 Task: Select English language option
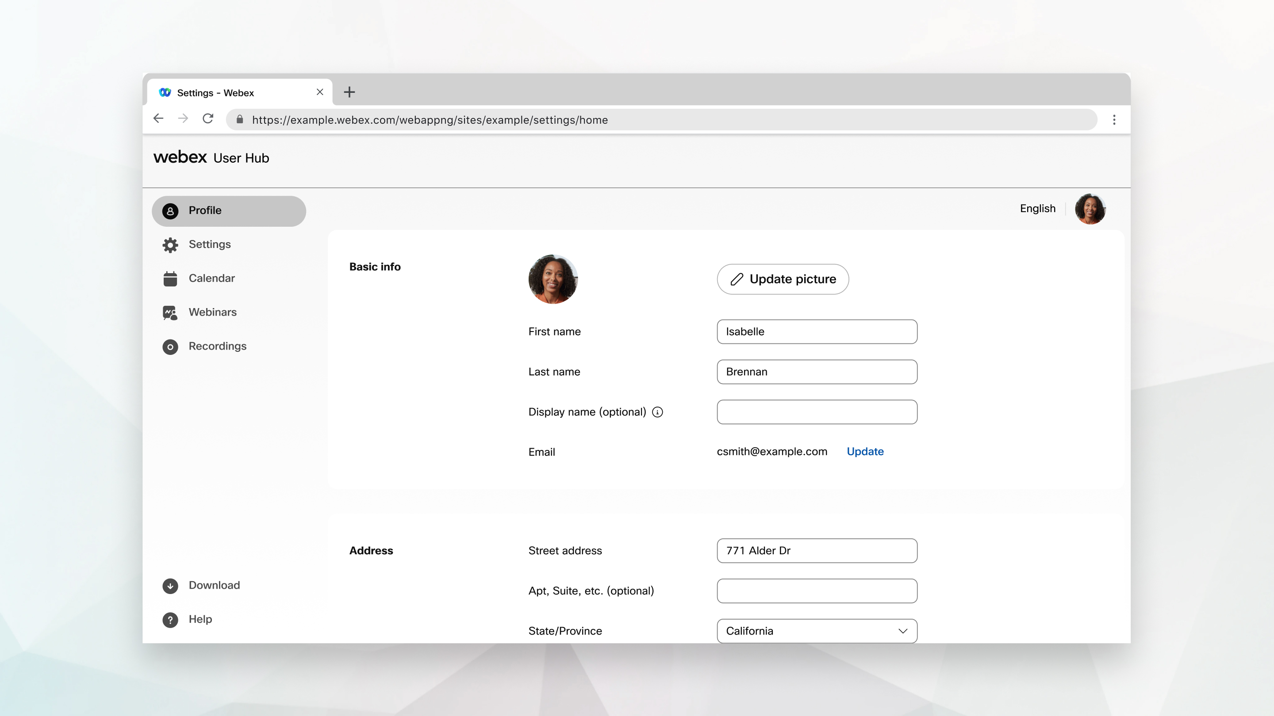pos(1038,208)
